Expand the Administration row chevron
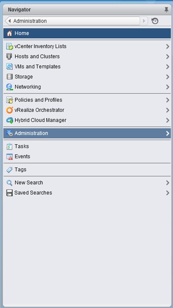Screen dimensions: 173x308 tap(168, 133)
